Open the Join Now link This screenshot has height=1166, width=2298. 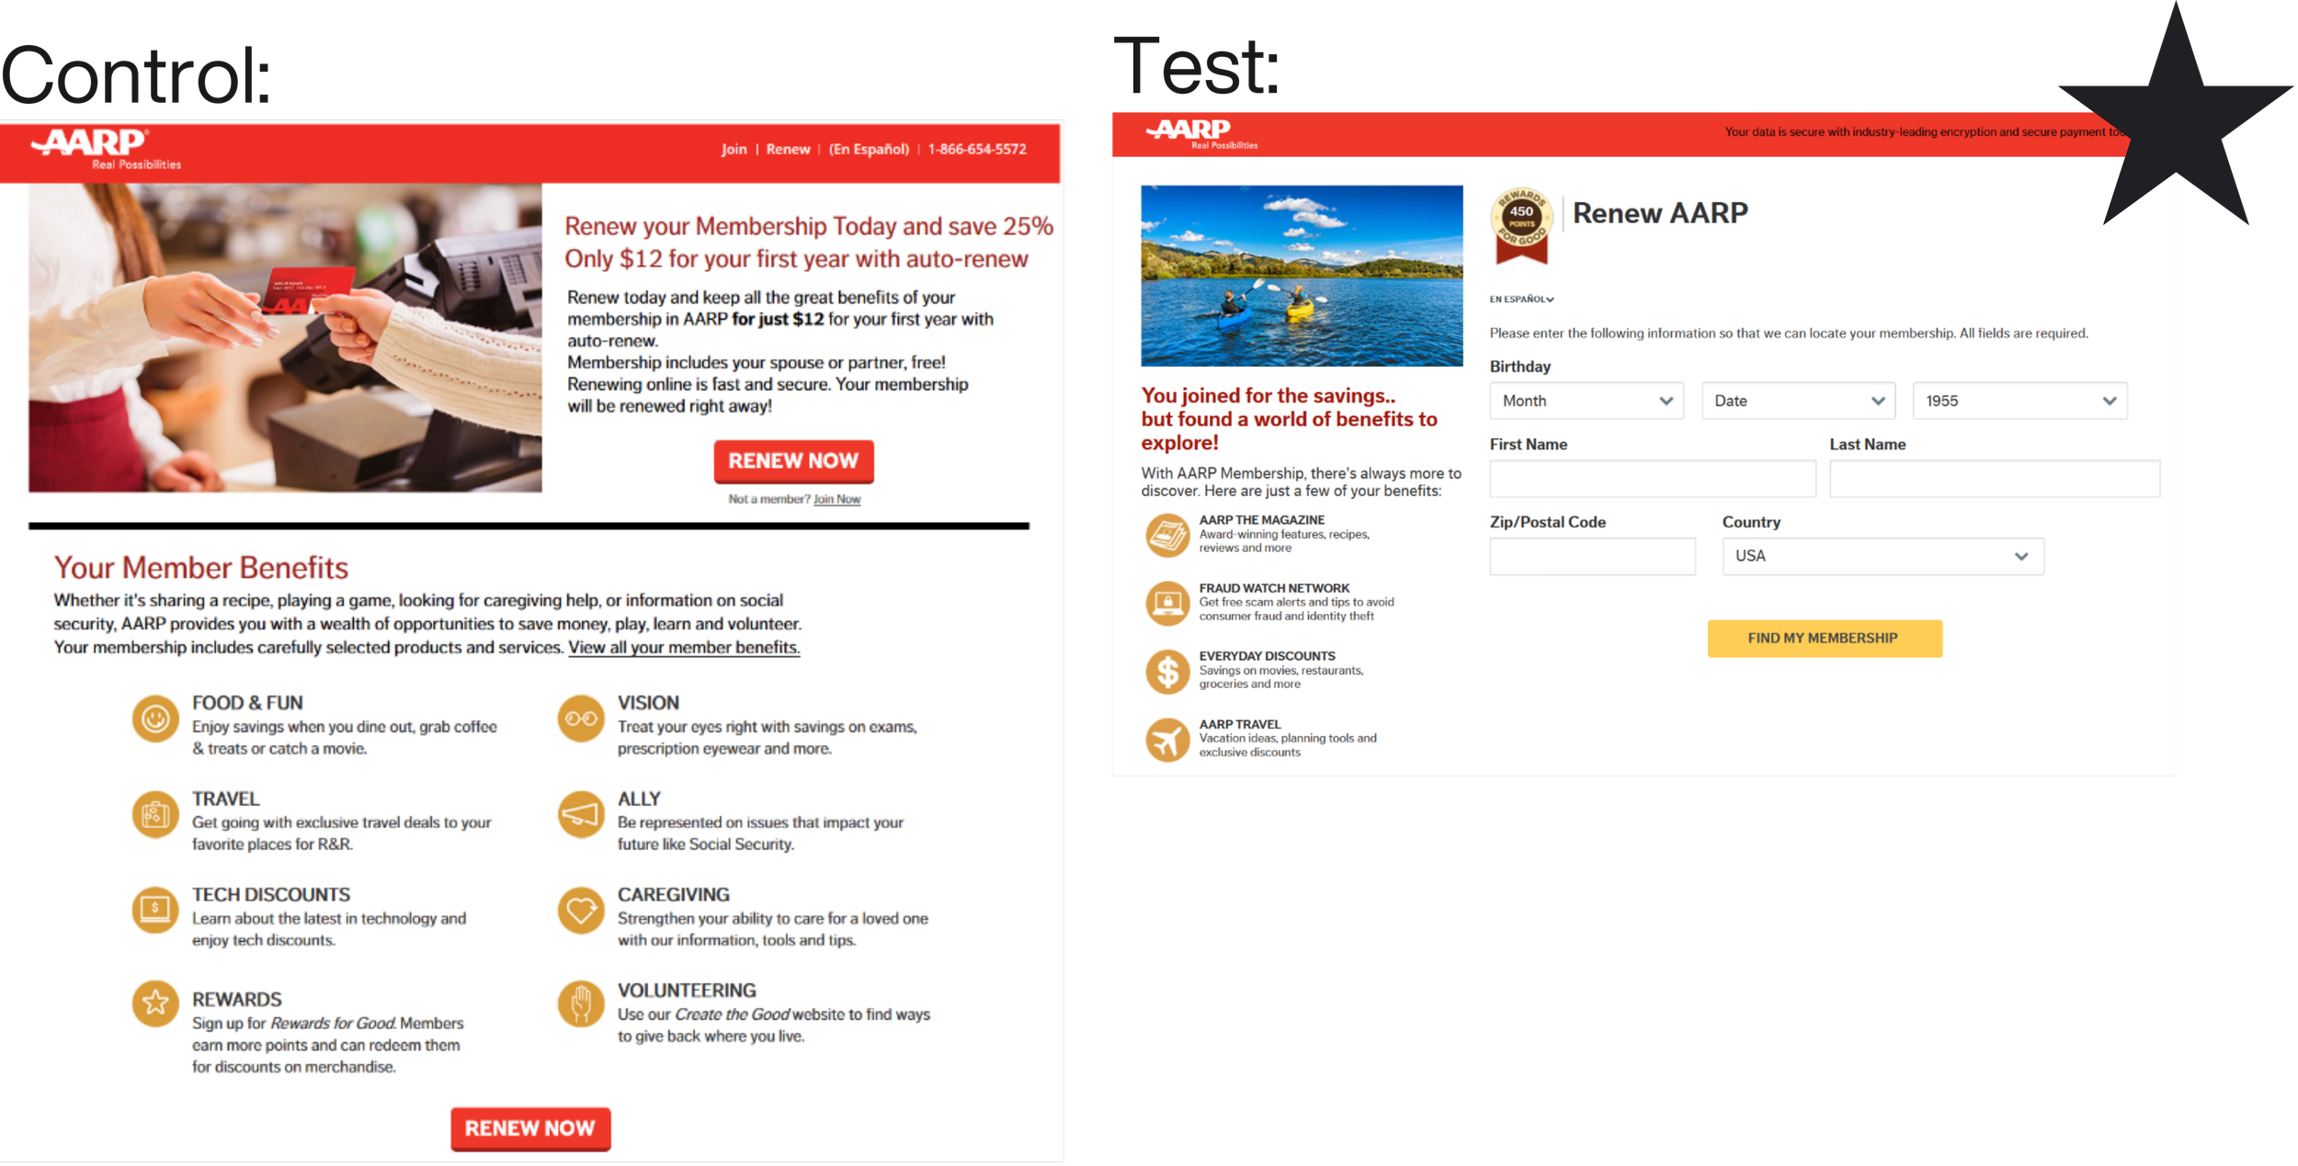[x=836, y=499]
